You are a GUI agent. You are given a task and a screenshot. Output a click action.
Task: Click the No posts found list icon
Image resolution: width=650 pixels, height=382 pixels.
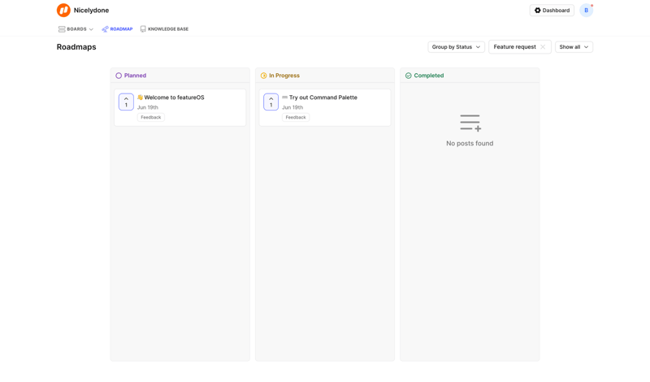470,124
